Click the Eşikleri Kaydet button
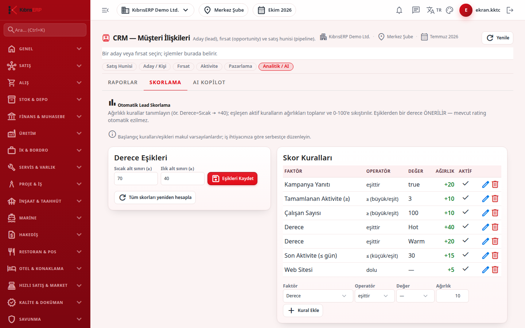 tap(233, 179)
